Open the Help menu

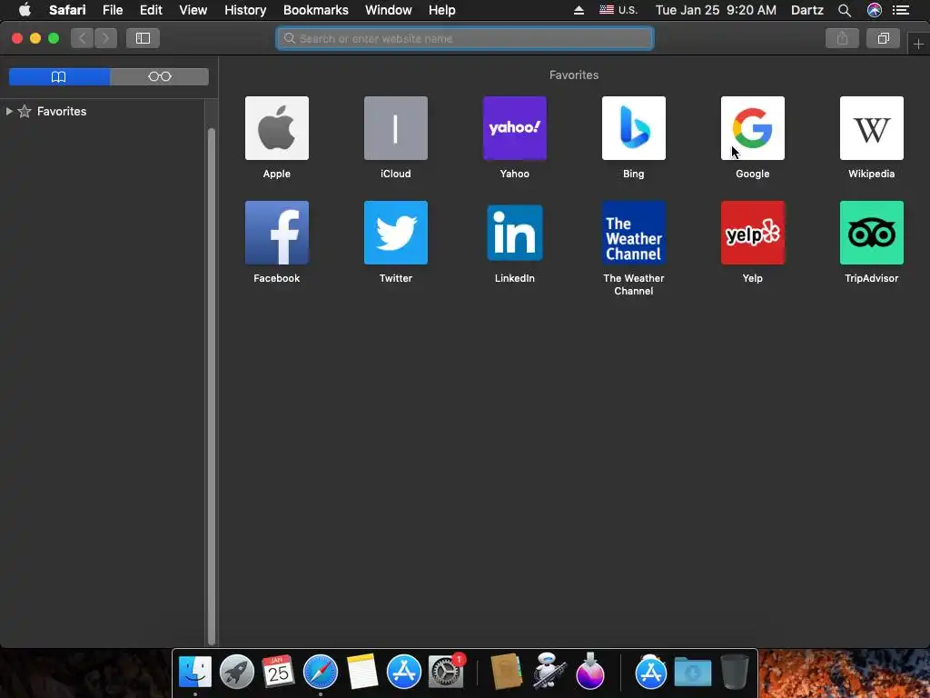[442, 10]
